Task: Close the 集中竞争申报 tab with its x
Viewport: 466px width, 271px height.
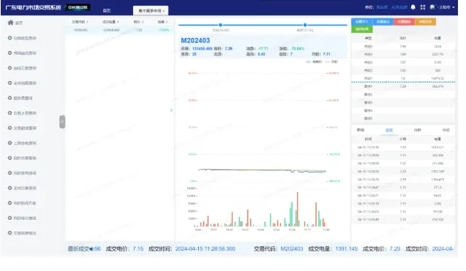Action: click(163, 11)
